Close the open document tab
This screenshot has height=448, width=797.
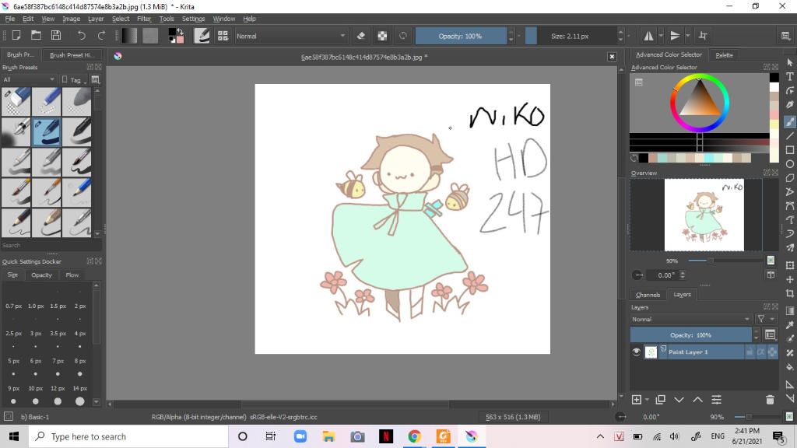[x=612, y=56]
